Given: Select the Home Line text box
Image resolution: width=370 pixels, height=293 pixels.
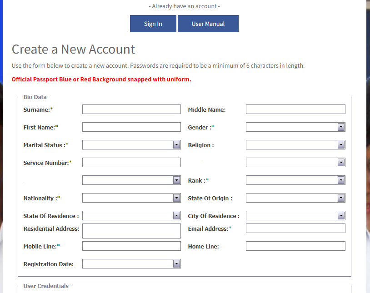Looking at the screenshot, I should pyautogui.click(x=295, y=246).
